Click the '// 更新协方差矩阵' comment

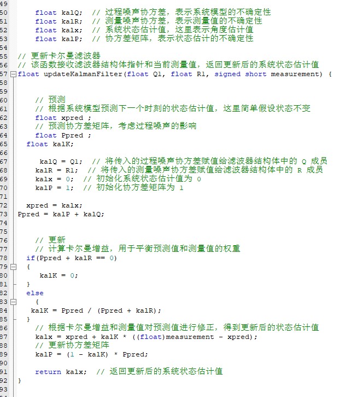click(72, 346)
